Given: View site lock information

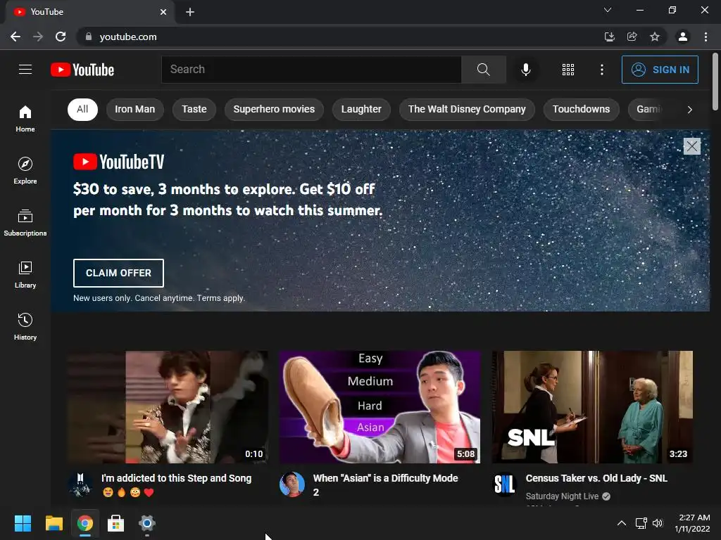Looking at the screenshot, I should [88, 37].
